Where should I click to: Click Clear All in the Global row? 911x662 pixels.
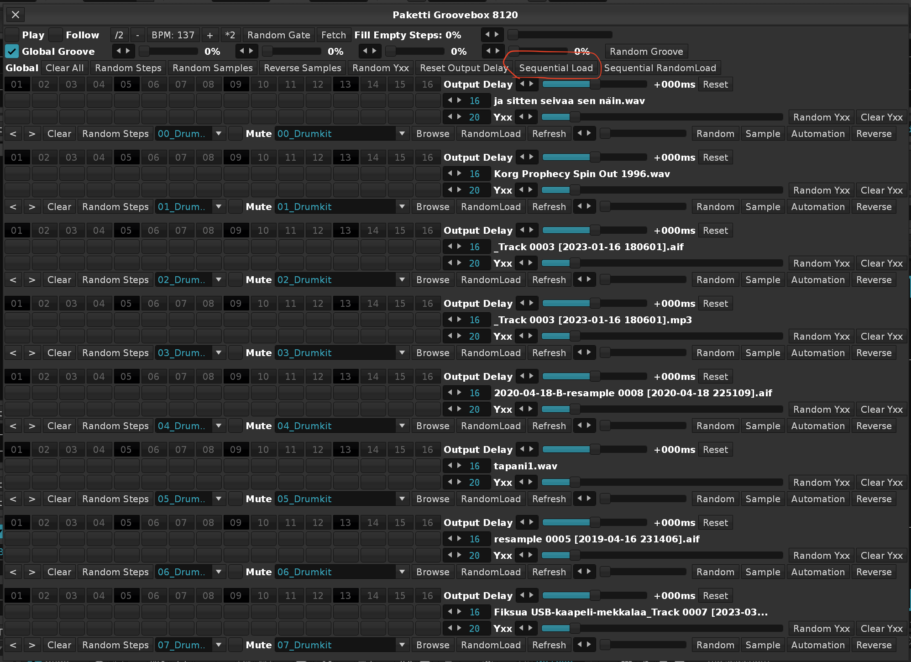point(64,68)
